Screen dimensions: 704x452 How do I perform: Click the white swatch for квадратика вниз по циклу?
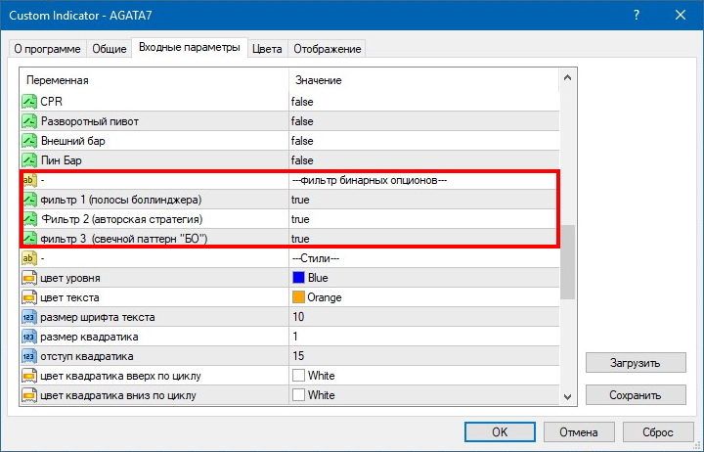click(298, 395)
